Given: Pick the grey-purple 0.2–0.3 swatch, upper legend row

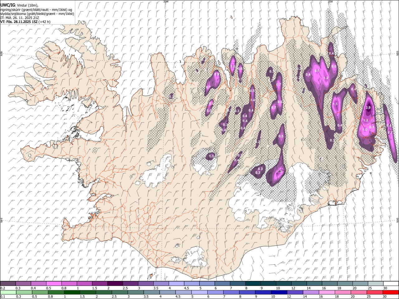Looking at the screenshot, I should tap(8, 283).
